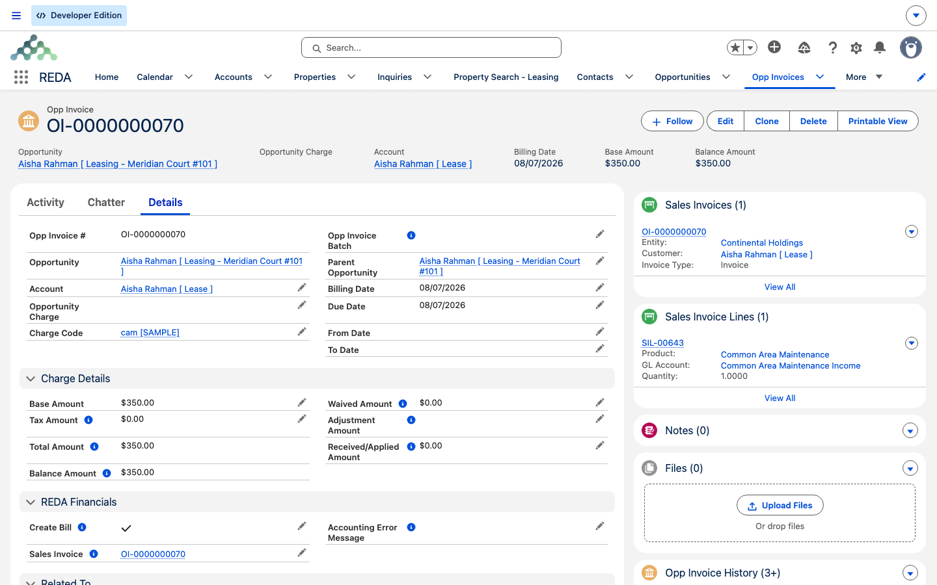This screenshot has height=585, width=937.
Task: Open the user profile avatar
Action: pos(911,47)
